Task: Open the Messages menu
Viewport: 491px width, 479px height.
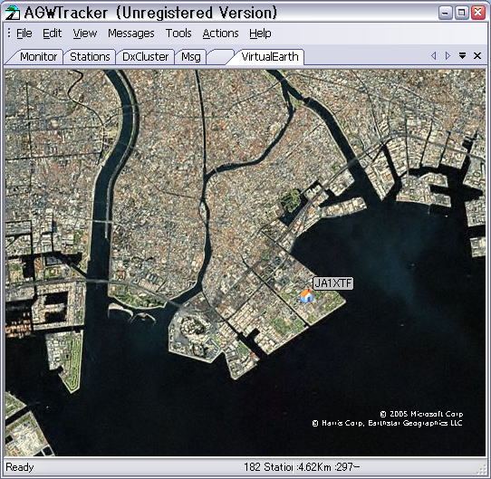Action: pyautogui.click(x=130, y=34)
